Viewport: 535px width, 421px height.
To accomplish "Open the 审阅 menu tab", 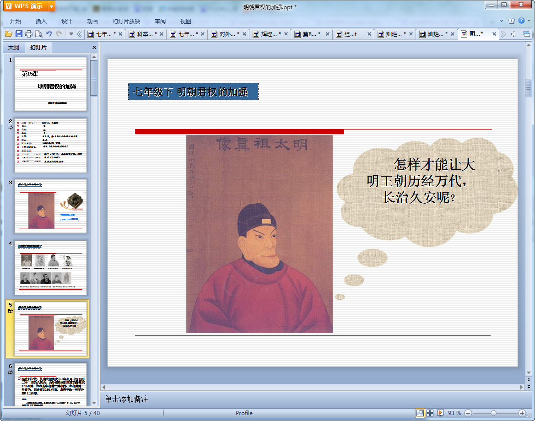I will point(160,21).
